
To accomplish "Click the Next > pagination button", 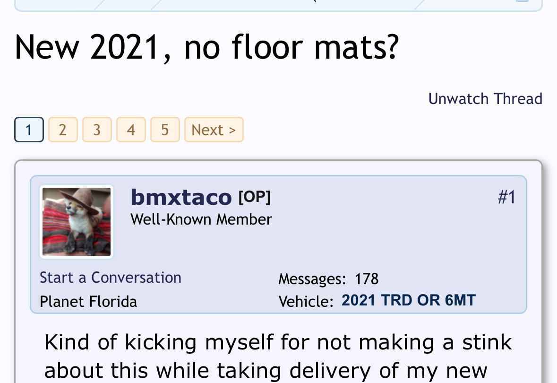I will point(214,130).
